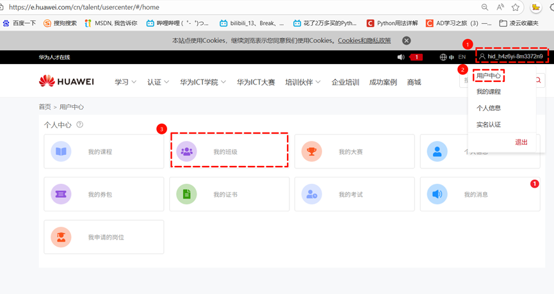The image size is (554, 294).
Task: Switch language to 中
Action: (x=451, y=57)
